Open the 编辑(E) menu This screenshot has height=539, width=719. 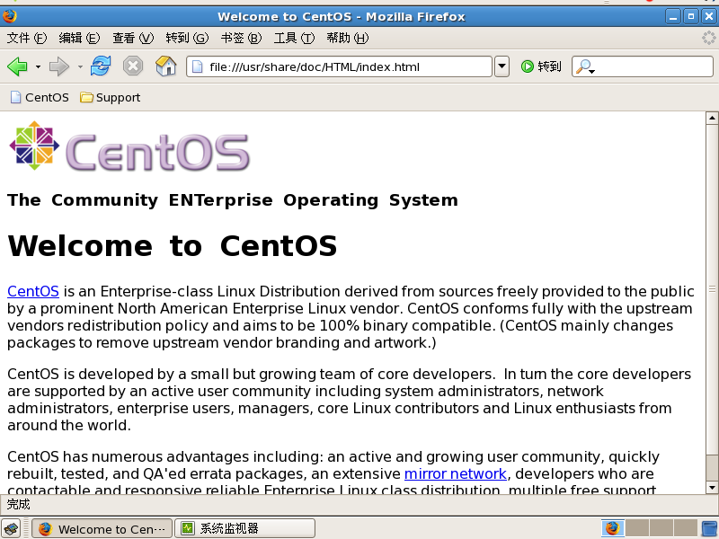tap(79, 38)
